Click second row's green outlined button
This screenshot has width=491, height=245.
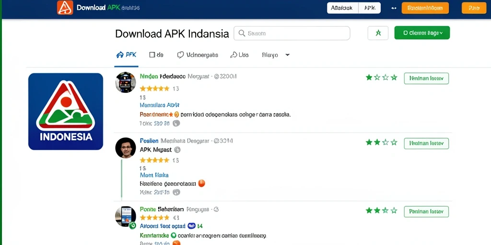426,144
